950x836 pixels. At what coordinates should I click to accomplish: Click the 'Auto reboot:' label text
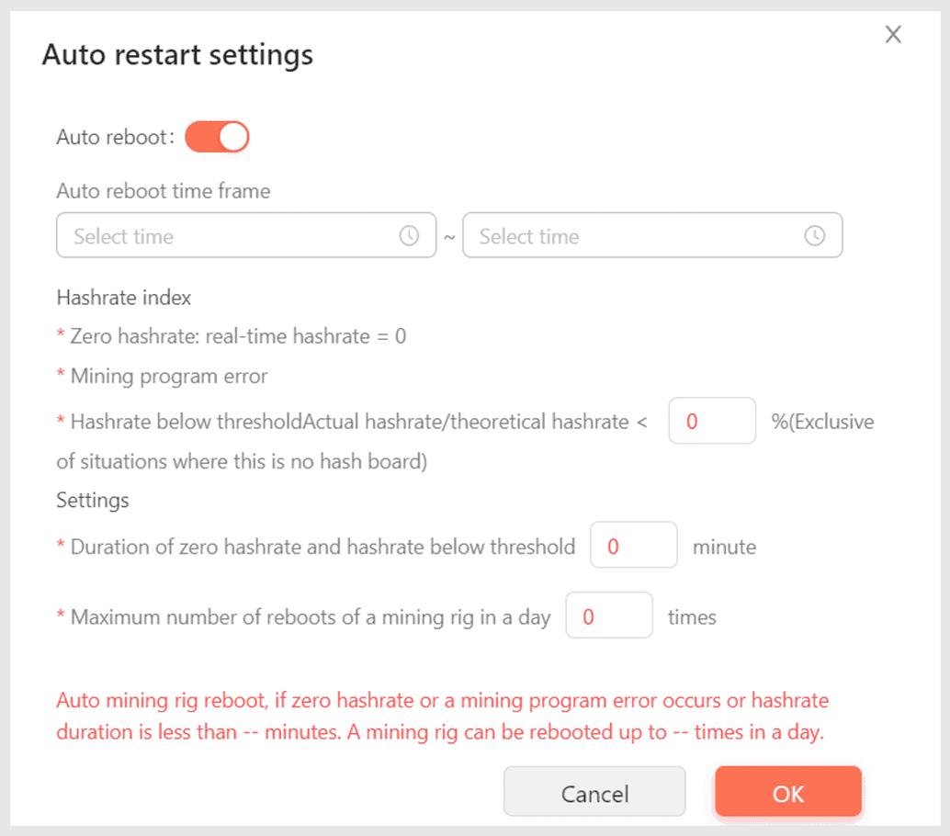pos(115,138)
